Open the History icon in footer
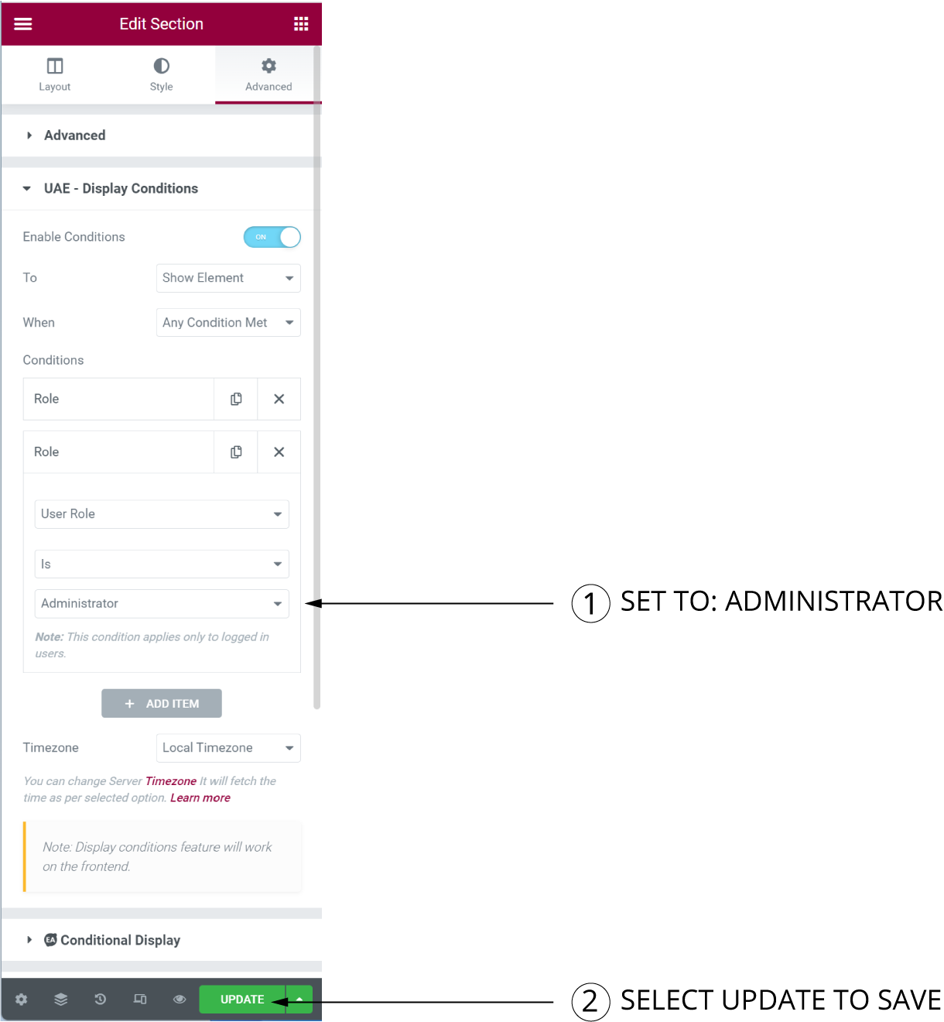The image size is (944, 1022). 101,1000
